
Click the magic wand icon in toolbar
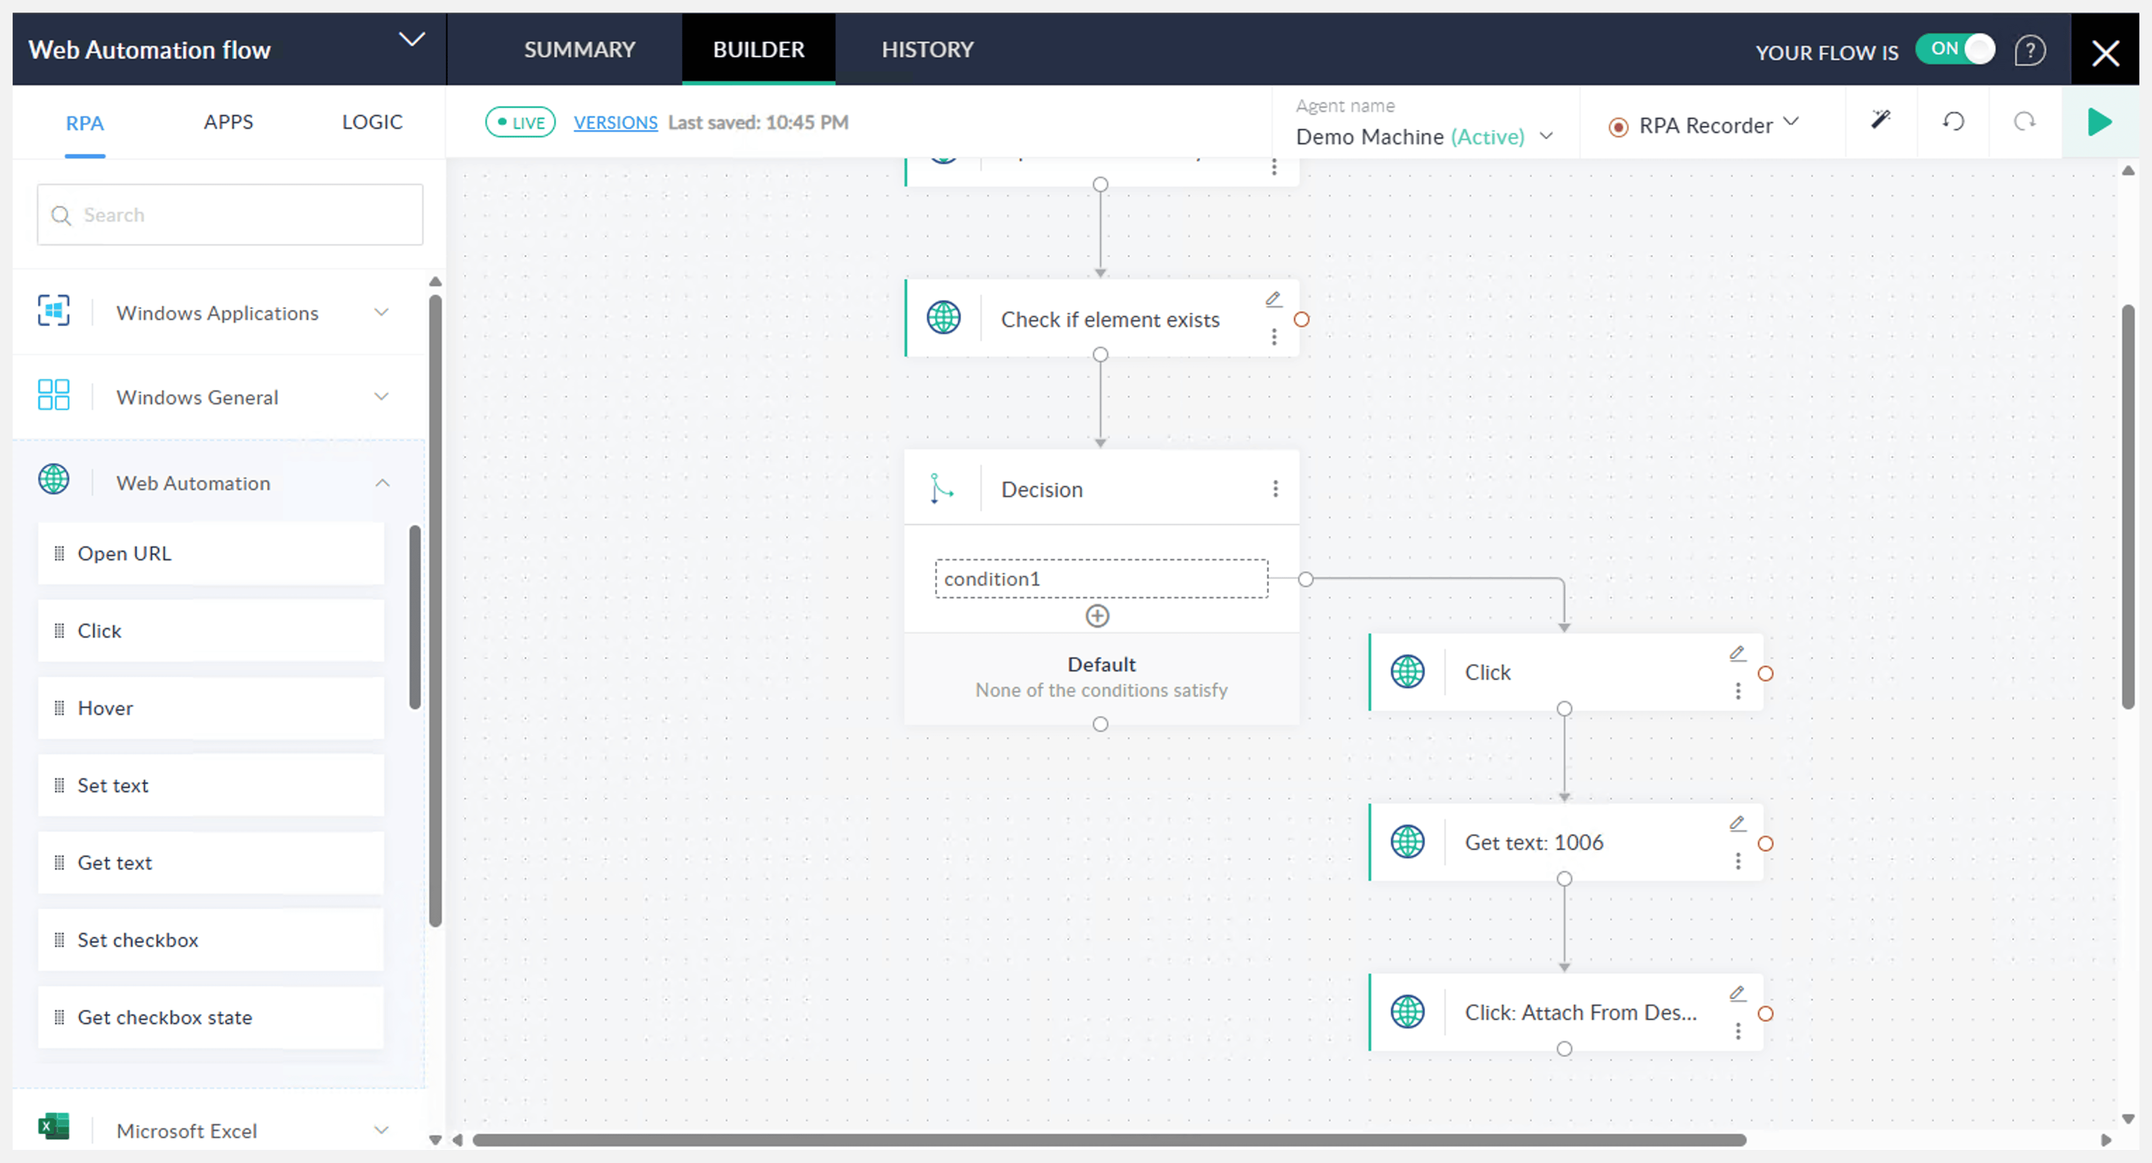(x=1880, y=120)
